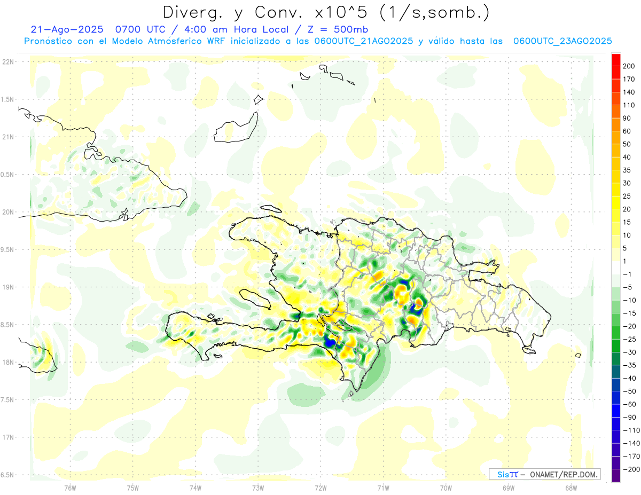This screenshot has width=641, height=495.
Task: Click the 75W longitude label
Action: click(132, 488)
